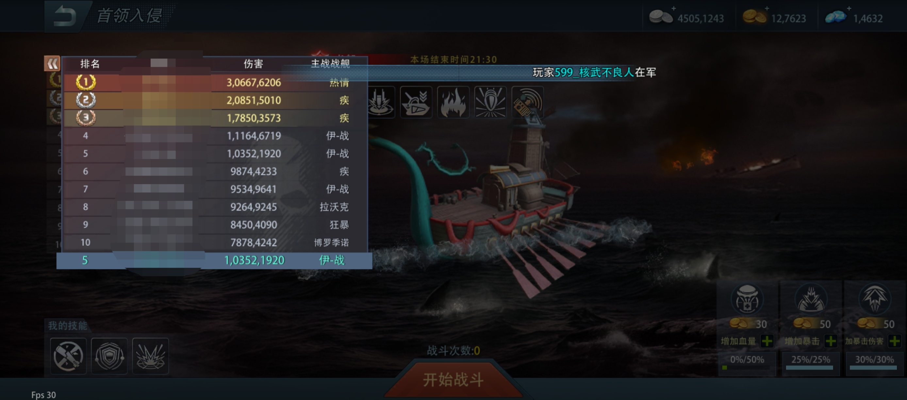Add gold coins with plus icon
Screen dimensions: 907x400
click(767, 8)
